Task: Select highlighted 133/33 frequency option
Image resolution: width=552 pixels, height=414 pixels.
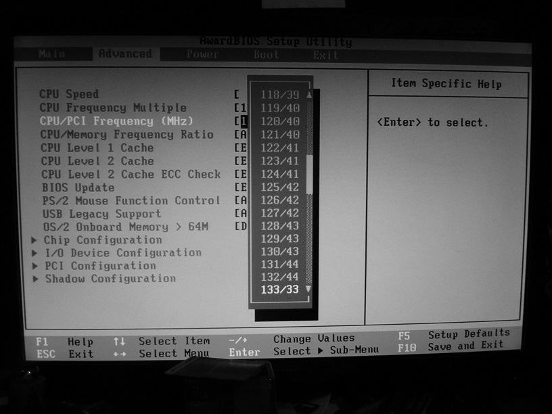Action: pyautogui.click(x=280, y=290)
